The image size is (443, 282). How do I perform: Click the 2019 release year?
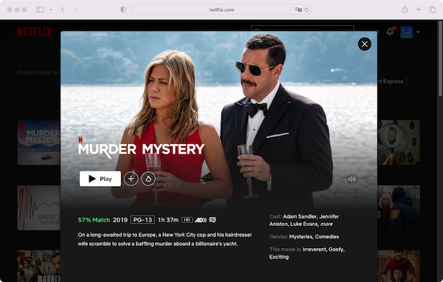click(x=120, y=220)
